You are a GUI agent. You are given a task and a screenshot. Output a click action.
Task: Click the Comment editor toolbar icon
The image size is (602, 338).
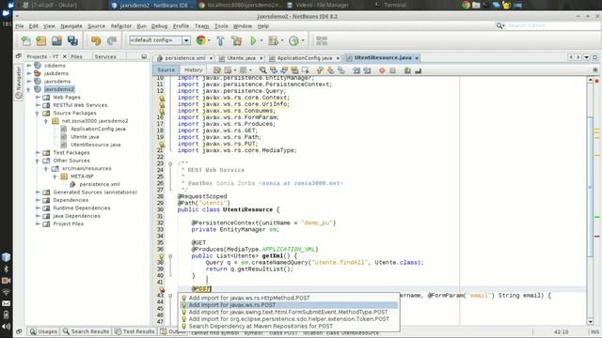(x=407, y=70)
